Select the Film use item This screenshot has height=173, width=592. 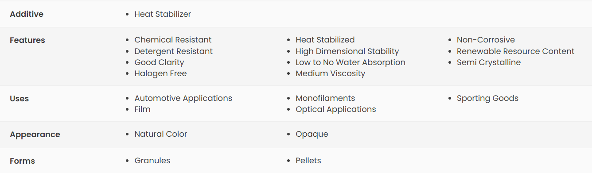[143, 109]
